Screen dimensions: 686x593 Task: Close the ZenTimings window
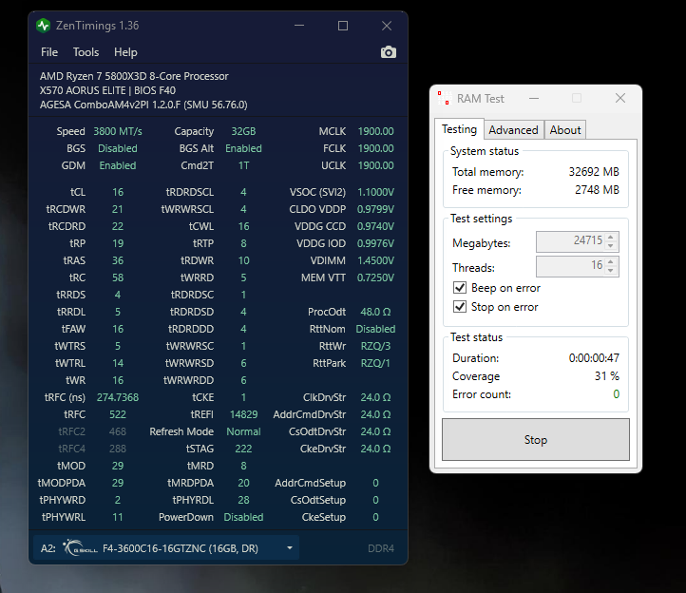click(387, 26)
